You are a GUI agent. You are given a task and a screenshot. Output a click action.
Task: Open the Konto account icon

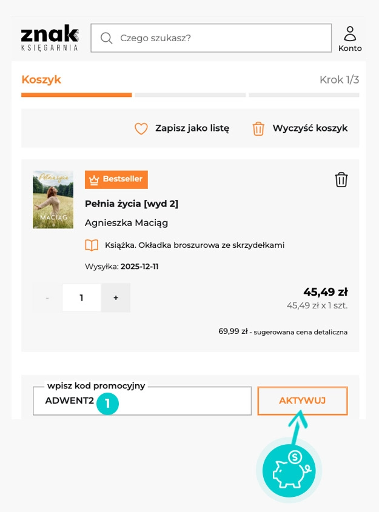coord(350,39)
